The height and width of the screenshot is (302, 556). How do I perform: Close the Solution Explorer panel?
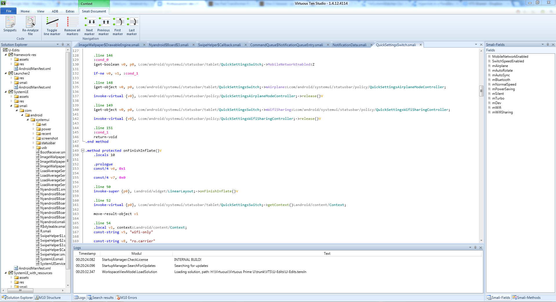(x=68, y=44)
